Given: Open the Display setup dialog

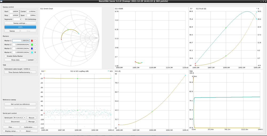Looking at the screenshot, I should pos(11,131).
